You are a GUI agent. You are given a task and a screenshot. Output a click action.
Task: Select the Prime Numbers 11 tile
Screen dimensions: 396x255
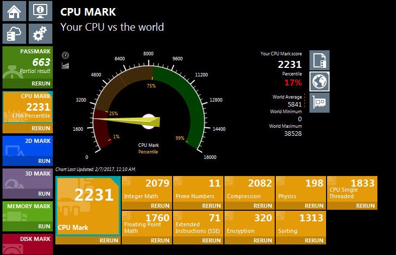(198, 189)
